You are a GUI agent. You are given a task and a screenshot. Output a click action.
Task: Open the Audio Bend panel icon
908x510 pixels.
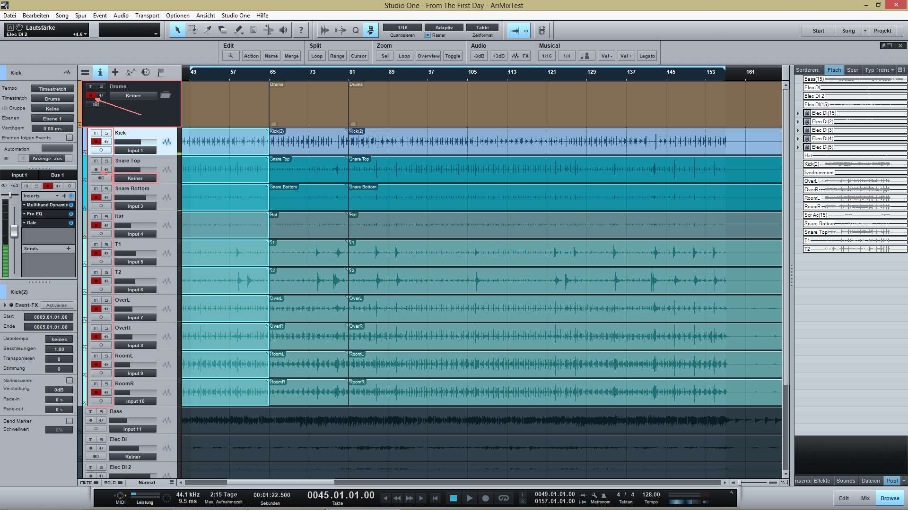pos(325,30)
